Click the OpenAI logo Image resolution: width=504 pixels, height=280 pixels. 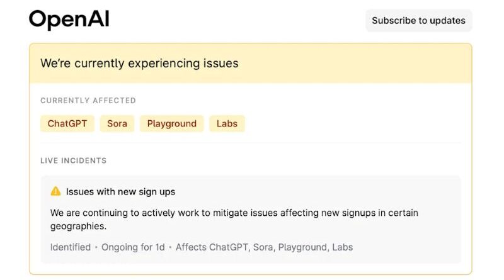point(69,20)
